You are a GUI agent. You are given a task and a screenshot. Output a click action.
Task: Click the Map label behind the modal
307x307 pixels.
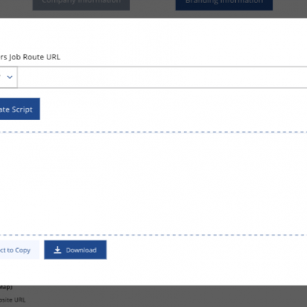click(6, 287)
